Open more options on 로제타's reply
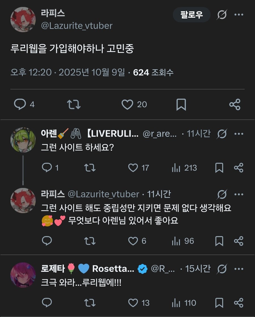The image size is (255, 317). [x=239, y=268]
